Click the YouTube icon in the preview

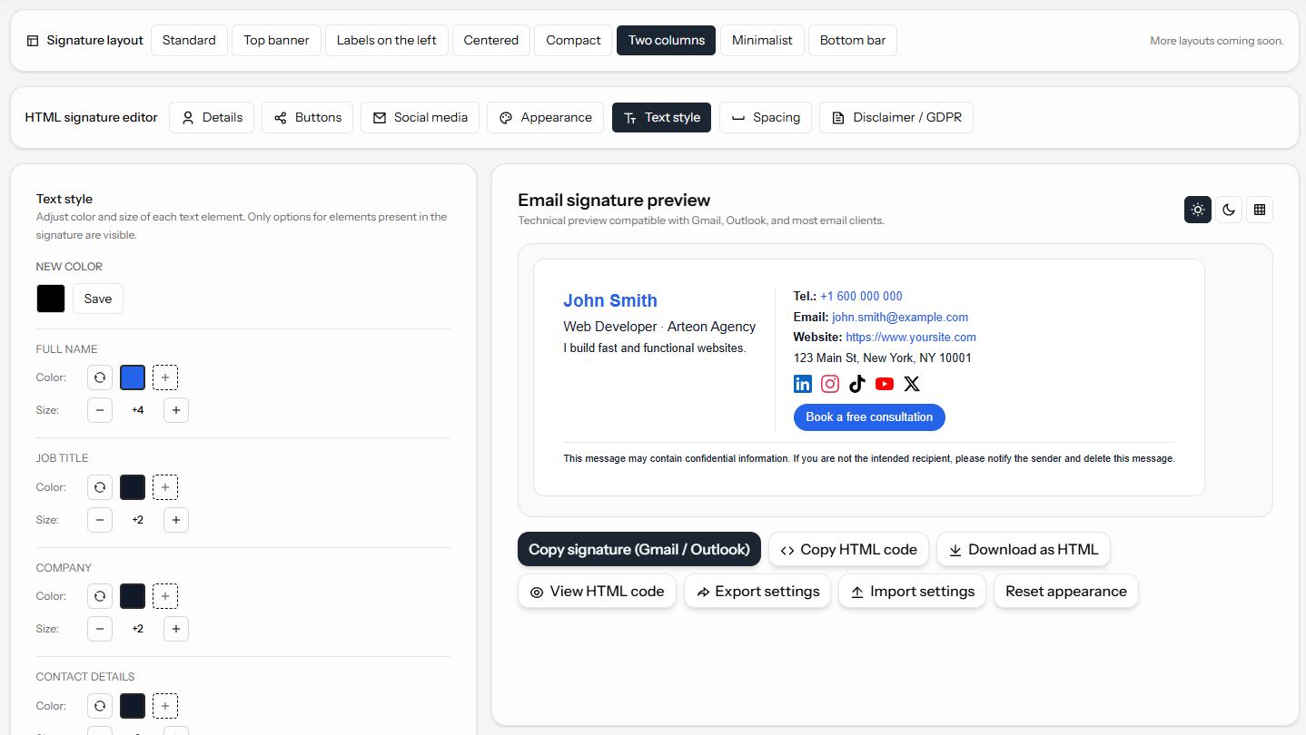(x=884, y=384)
